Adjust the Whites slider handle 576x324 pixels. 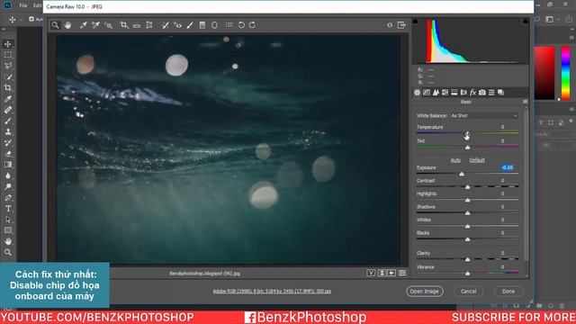[468, 226]
